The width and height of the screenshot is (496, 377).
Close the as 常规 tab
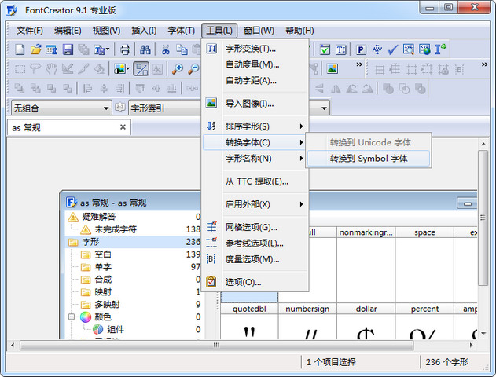(x=123, y=127)
